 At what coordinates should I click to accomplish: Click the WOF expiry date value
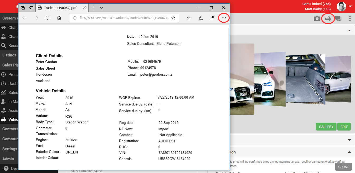pos(176,97)
